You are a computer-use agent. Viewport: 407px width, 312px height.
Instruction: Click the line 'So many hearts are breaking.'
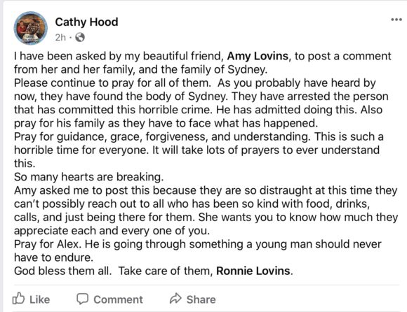click(89, 177)
